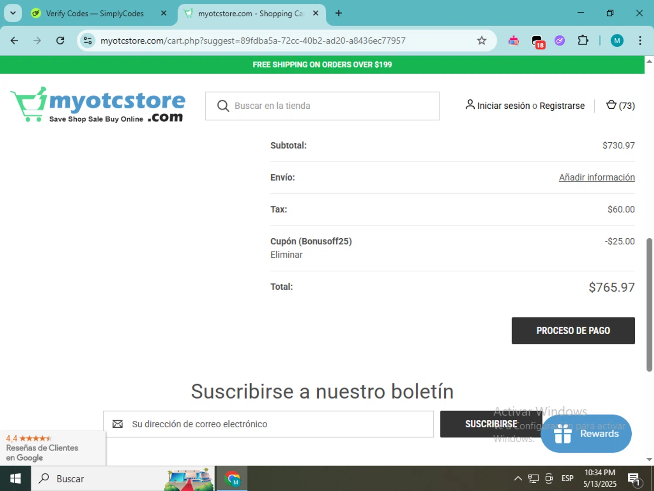Go back to previous page
Image resolution: width=654 pixels, height=491 pixels.
click(x=14, y=41)
